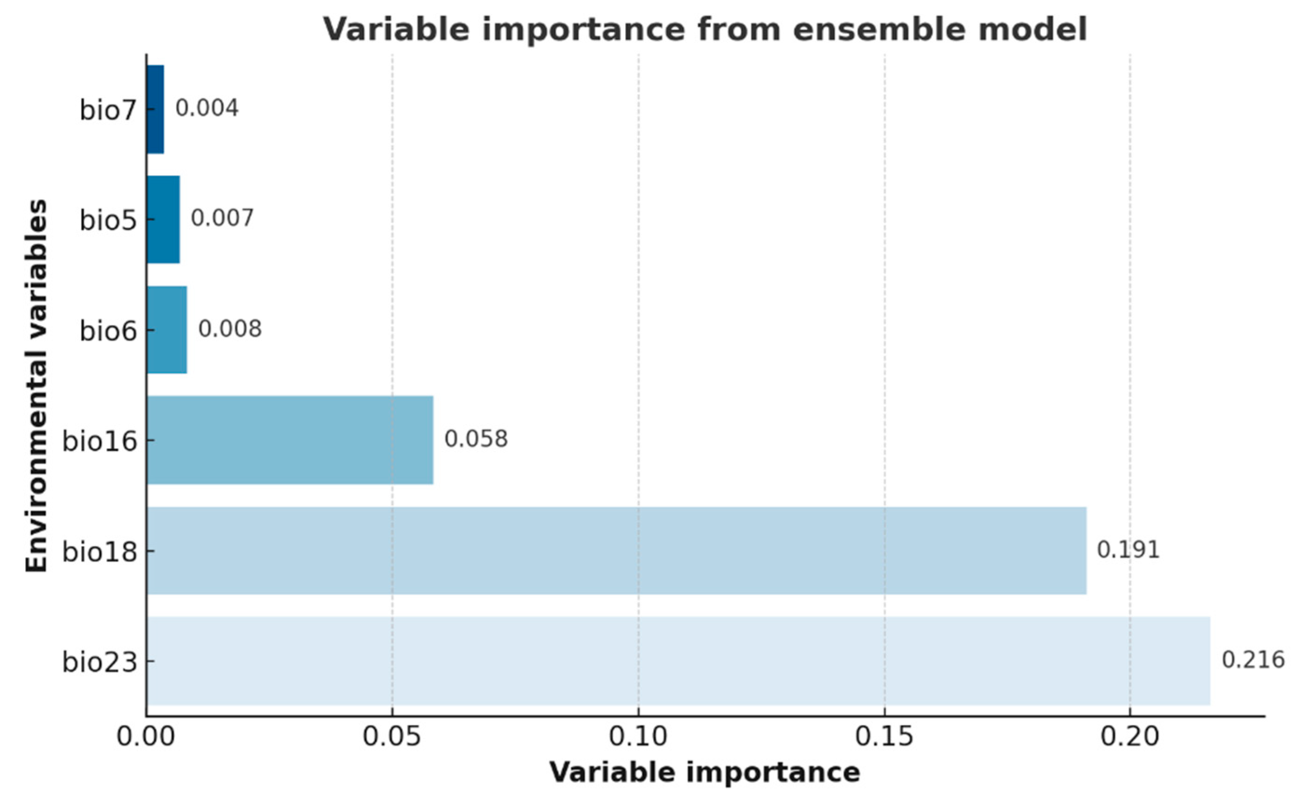Click the bio16 axis label

coord(100,442)
